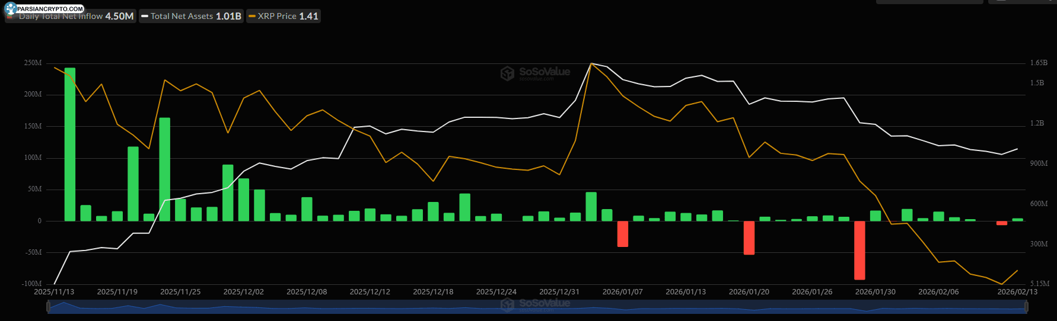Image resolution: width=1057 pixels, height=321 pixels.
Task: Click the 150M left axis value
Action: tap(33, 126)
